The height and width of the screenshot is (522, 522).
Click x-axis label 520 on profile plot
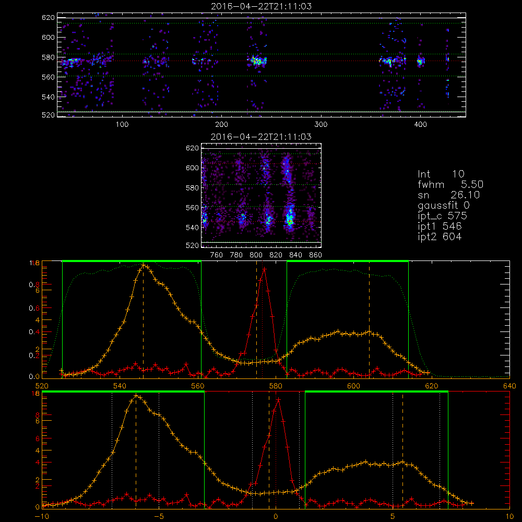42,386
